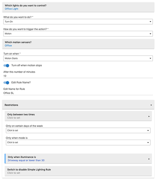The width and height of the screenshot is (155, 179).
Task: Expand the 'Only when illuminance is' setting
Action: tap(78, 159)
